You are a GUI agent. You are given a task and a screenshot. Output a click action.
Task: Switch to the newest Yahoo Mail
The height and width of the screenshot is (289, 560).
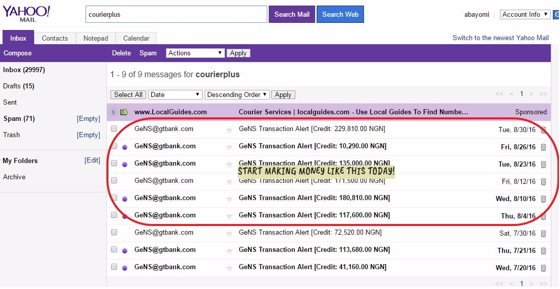(x=500, y=38)
